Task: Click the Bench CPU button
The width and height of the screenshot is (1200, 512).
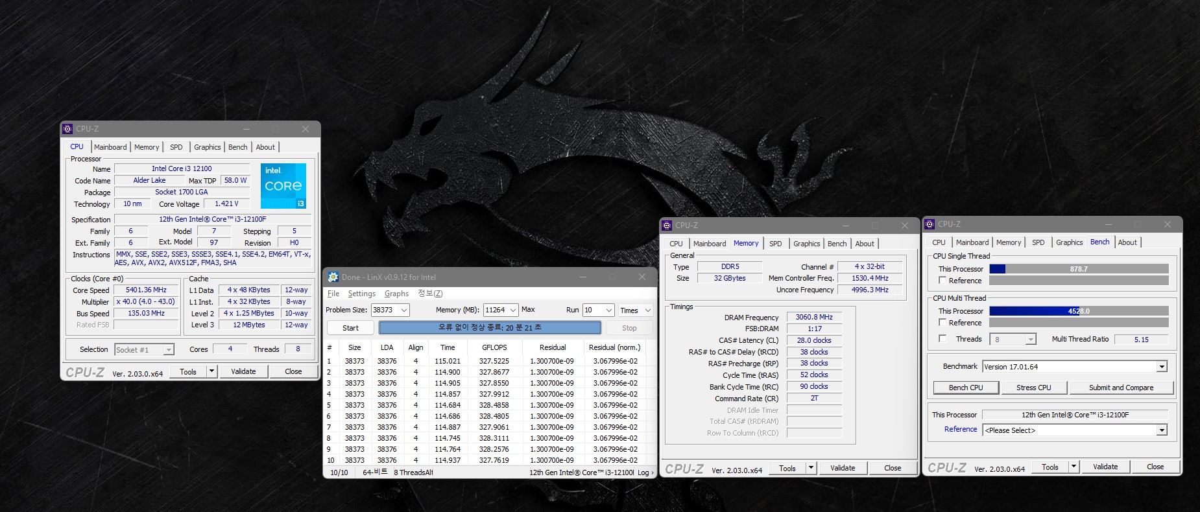Action: [x=966, y=388]
